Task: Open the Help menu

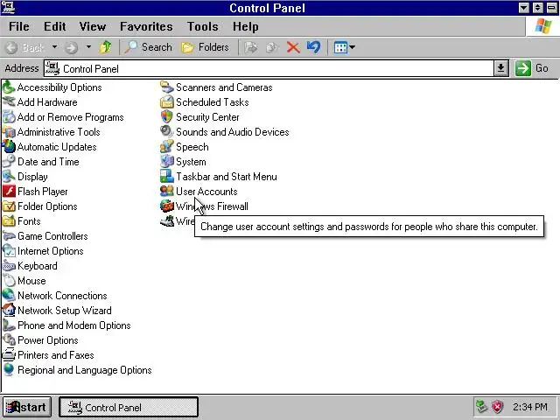Action: (246, 26)
